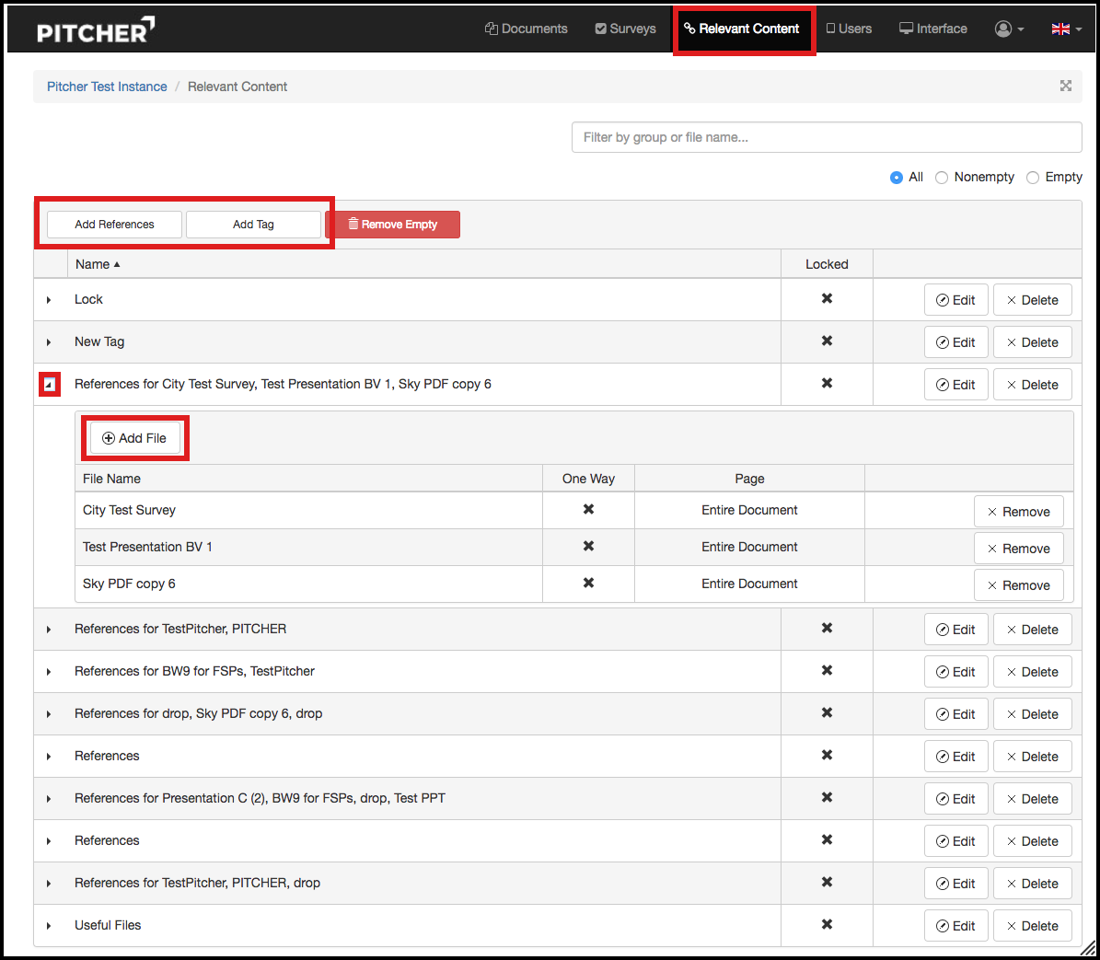Click the fullscreen expand icon in breadcrumb bar
Screen dimensions: 1100x960
[x=1065, y=86]
